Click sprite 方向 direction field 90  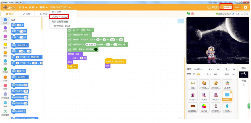click(x=234, y=74)
